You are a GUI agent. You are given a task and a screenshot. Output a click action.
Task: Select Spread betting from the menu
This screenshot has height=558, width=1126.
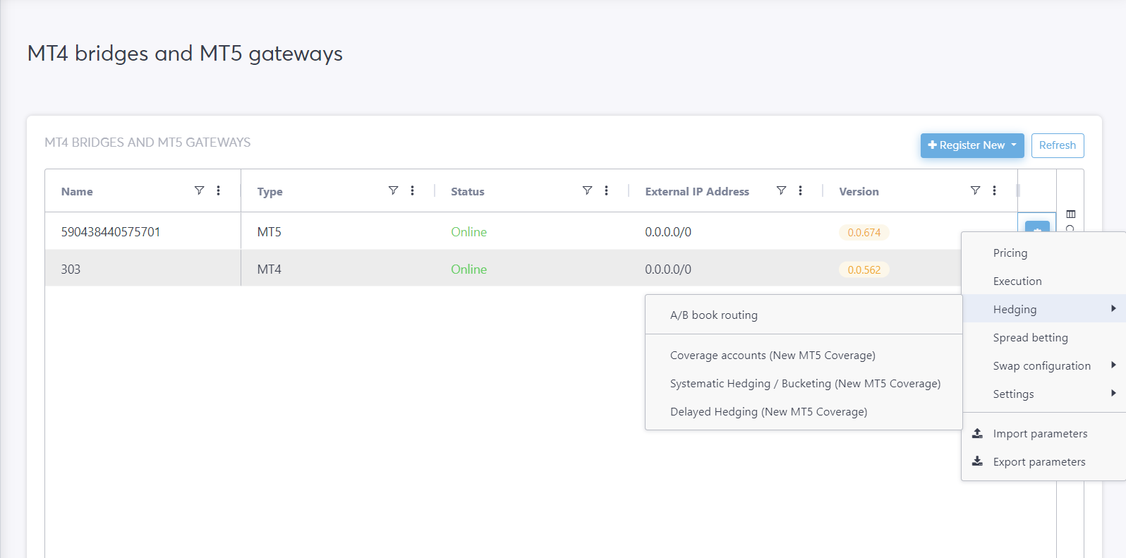click(x=1030, y=338)
